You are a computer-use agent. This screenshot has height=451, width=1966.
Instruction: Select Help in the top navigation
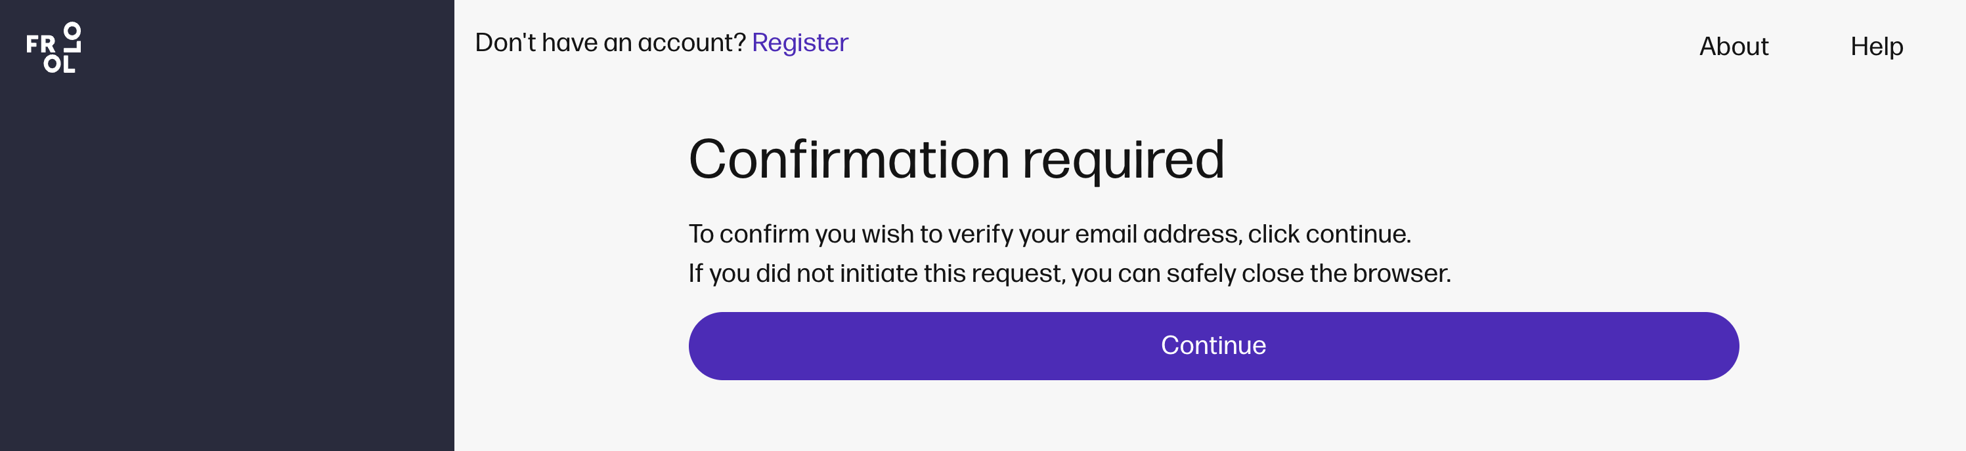(x=1876, y=47)
